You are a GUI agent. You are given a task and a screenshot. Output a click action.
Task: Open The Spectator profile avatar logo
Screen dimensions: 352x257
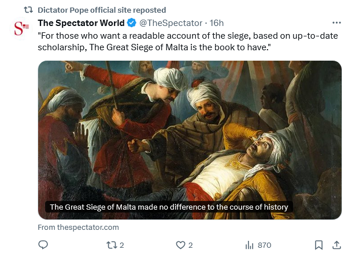22,29
